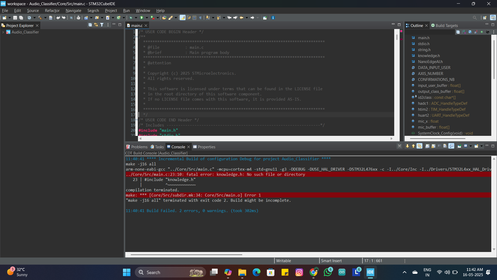
Task: Build the project using the hammer icon
Action: pyautogui.click(x=40, y=18)
